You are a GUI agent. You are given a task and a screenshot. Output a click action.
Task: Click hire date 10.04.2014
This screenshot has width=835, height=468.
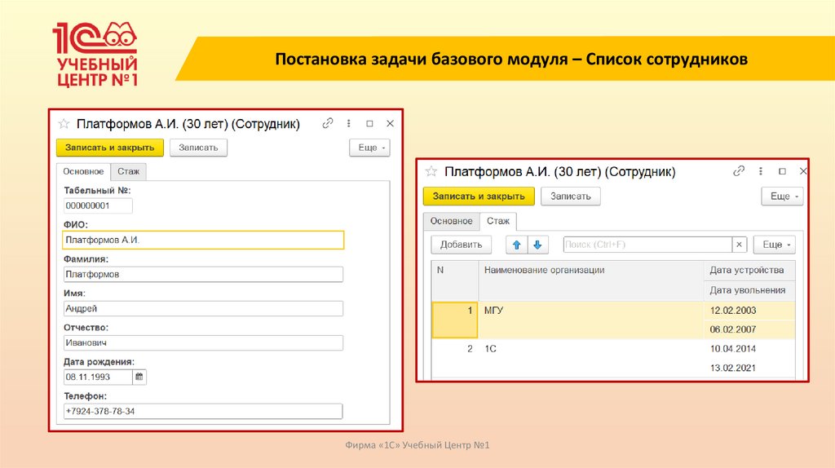749,349
